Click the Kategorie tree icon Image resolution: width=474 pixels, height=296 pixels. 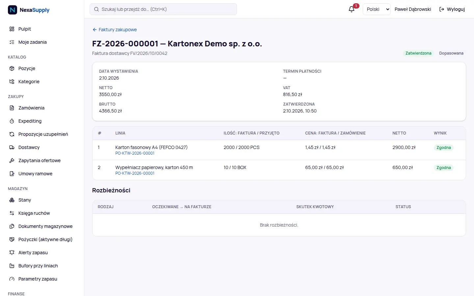[12, 82]
